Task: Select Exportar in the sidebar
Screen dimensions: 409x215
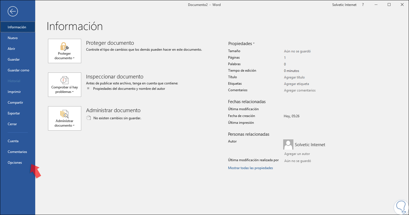Action: point(18,113)
